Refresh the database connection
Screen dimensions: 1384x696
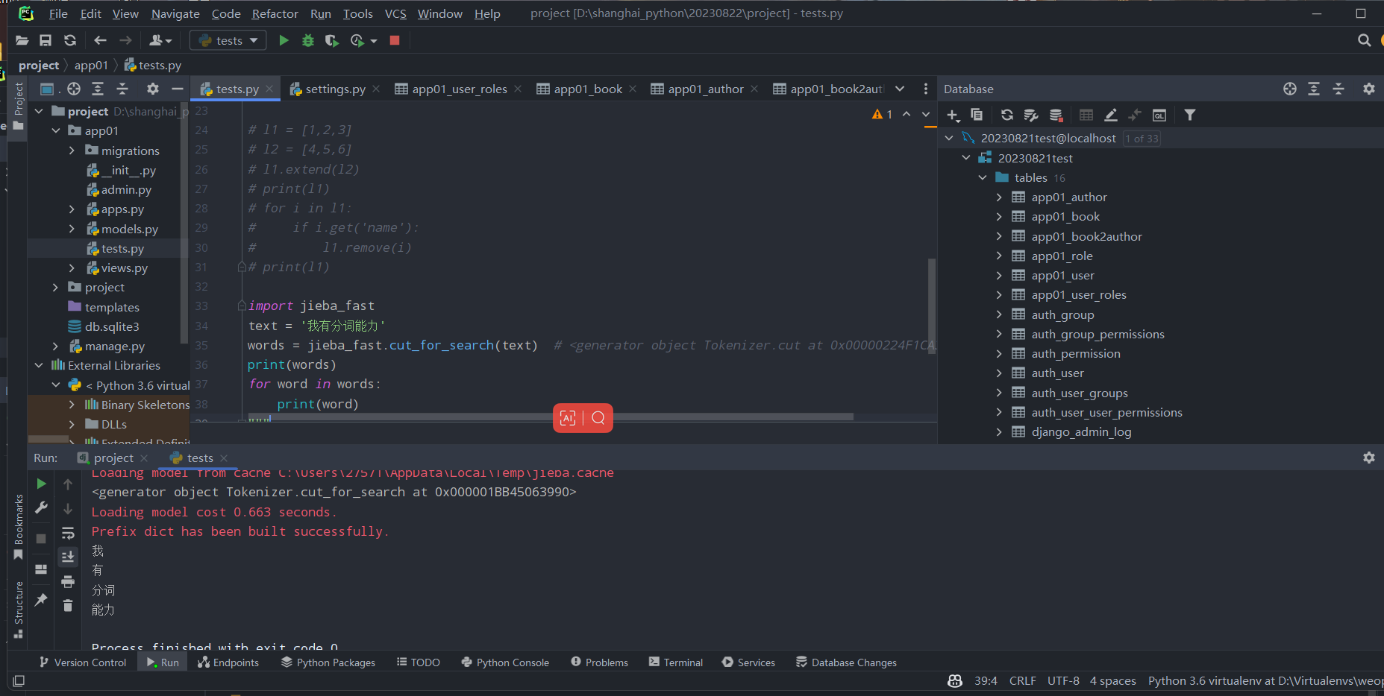pos(1007,115)
